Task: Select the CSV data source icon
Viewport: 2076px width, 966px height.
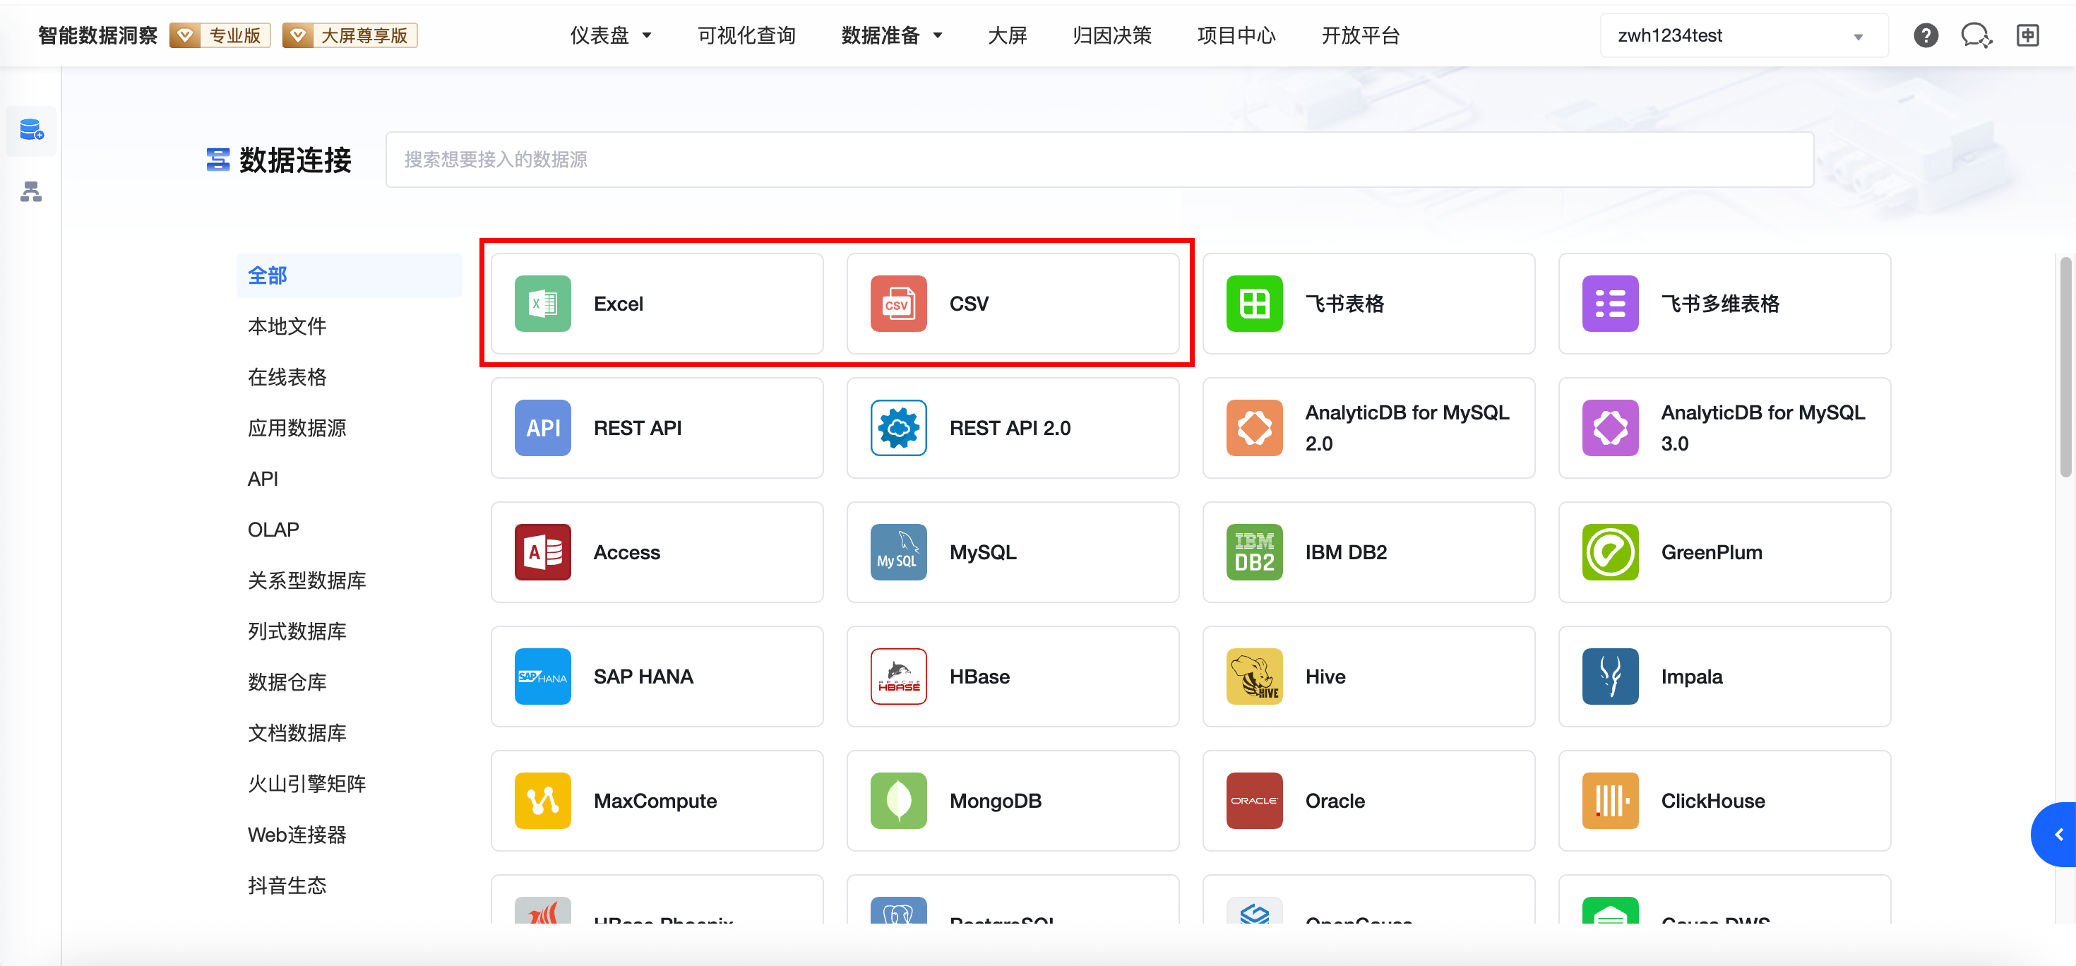Action: coord(897,304)
